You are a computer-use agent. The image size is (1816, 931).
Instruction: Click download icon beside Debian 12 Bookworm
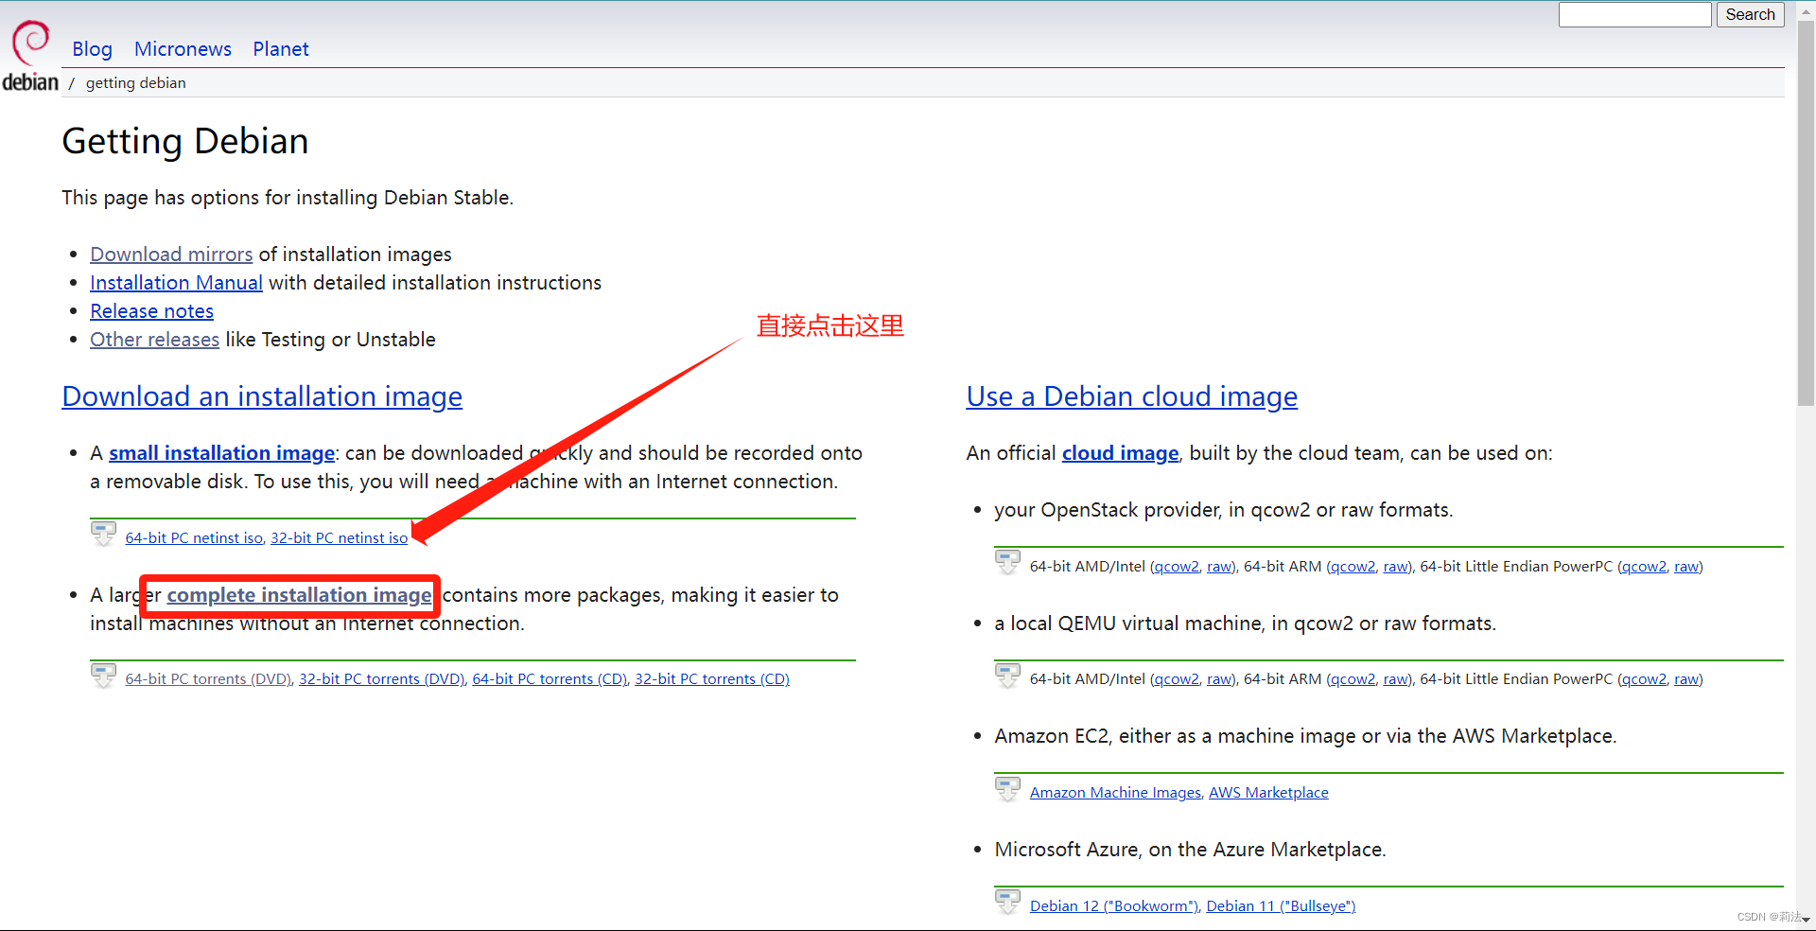1007,903
